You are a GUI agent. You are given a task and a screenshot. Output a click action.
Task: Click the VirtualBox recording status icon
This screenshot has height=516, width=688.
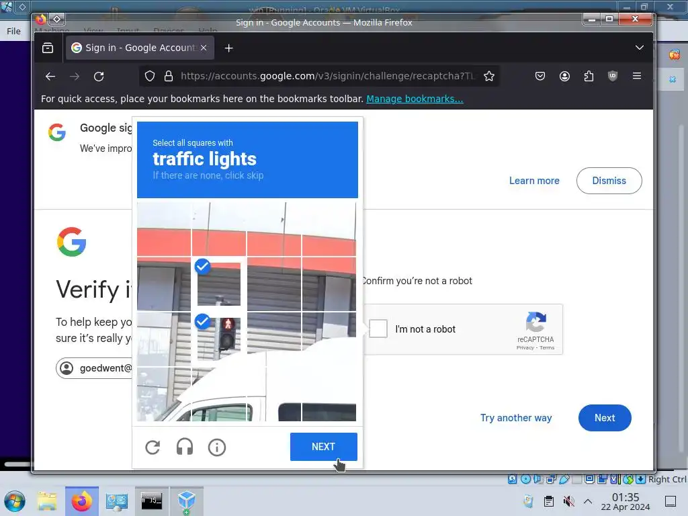(603, 479)
